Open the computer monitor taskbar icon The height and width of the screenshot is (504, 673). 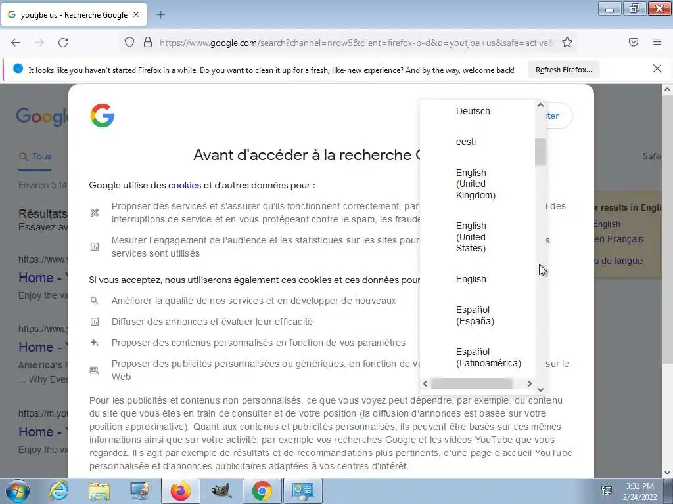(139, 491)
